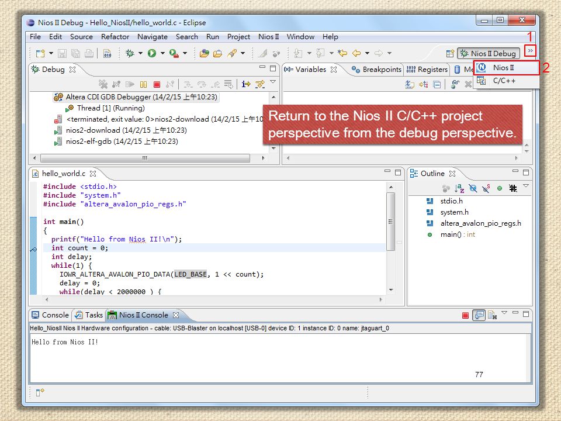Screen dimensions: 561x421
Task: Switch to the Tasks tab
Action: pos(89,315)
